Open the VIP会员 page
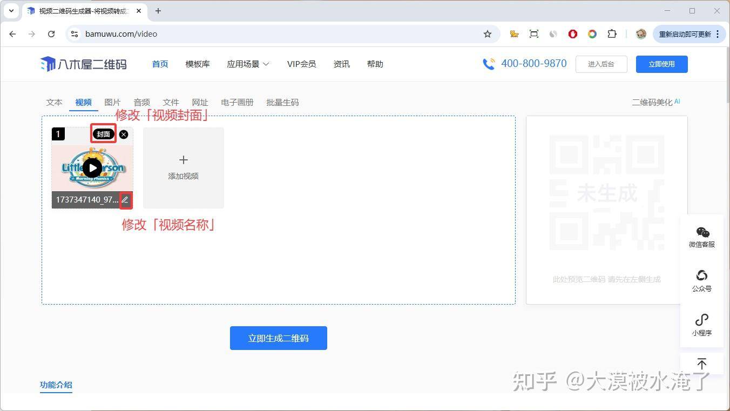Screen dimensions: 730x411 [x=301, y=64]
